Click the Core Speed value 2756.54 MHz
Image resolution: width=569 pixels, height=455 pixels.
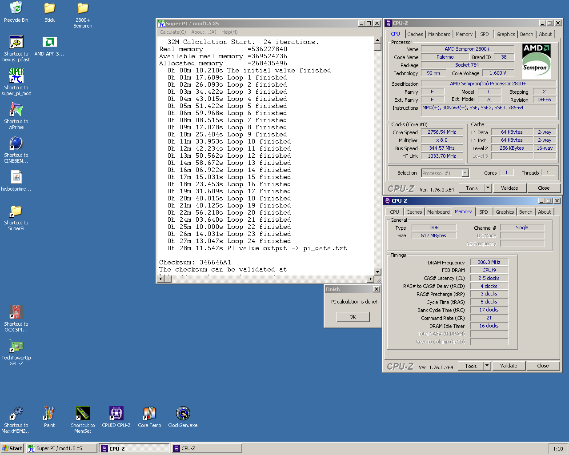tap(442, 132)
